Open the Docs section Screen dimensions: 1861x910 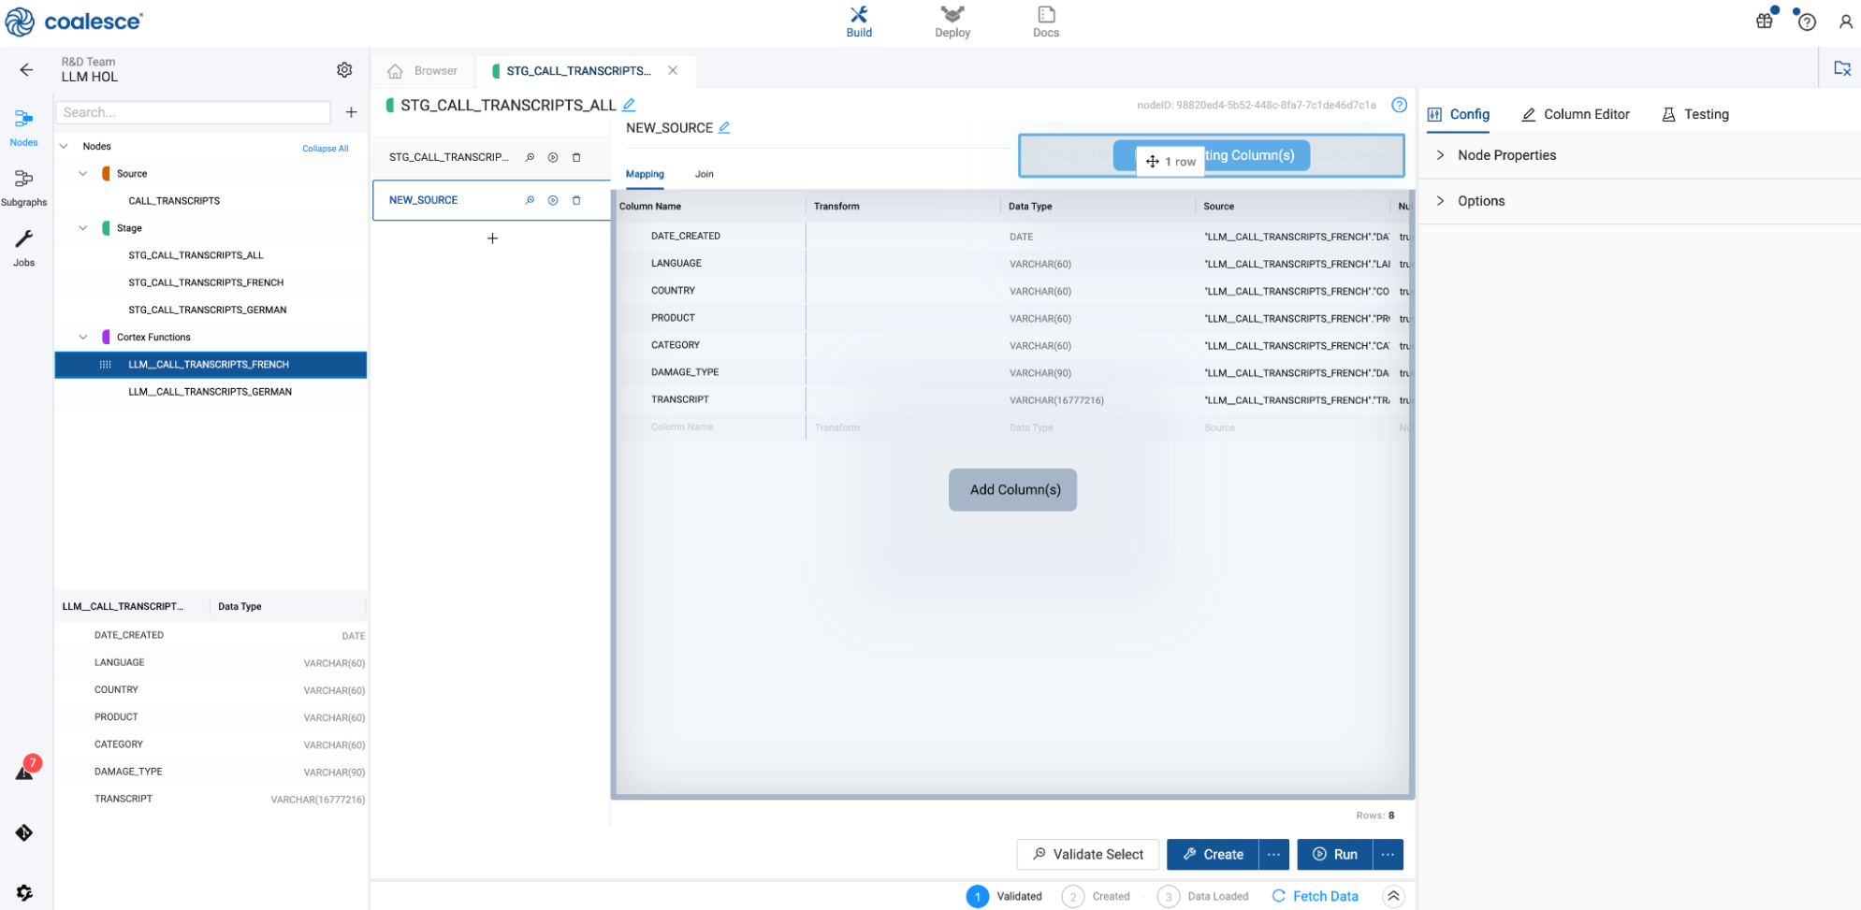1045,22
